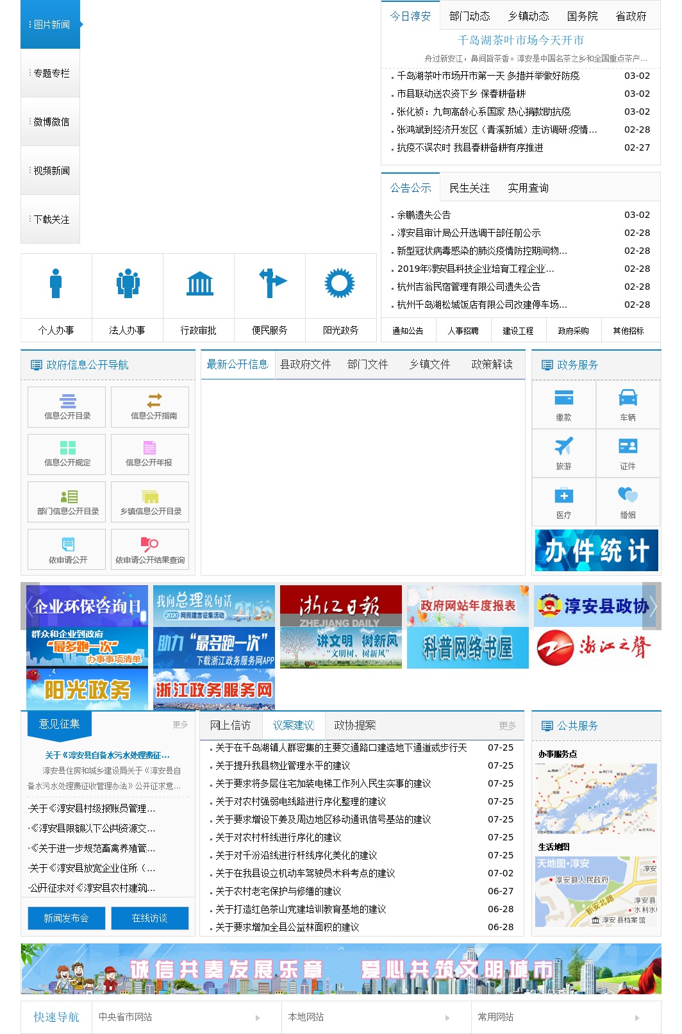Open the 建设工程 notice category
Screen dimensions: 682x1034
[x=518, y=331]
